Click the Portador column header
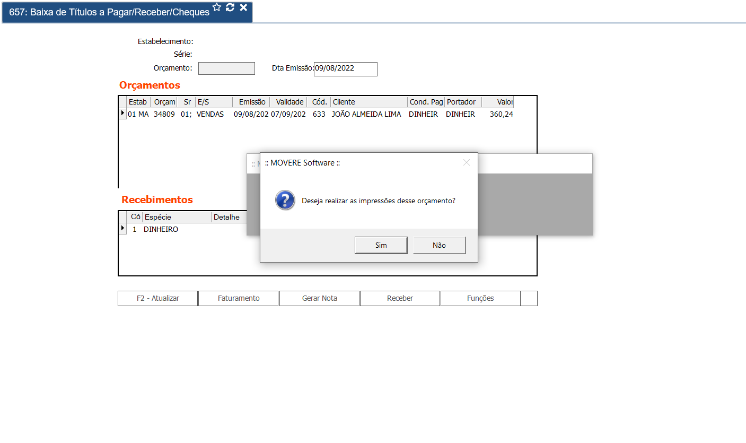This screenshot has height=443, width=746. coord(463,102)
